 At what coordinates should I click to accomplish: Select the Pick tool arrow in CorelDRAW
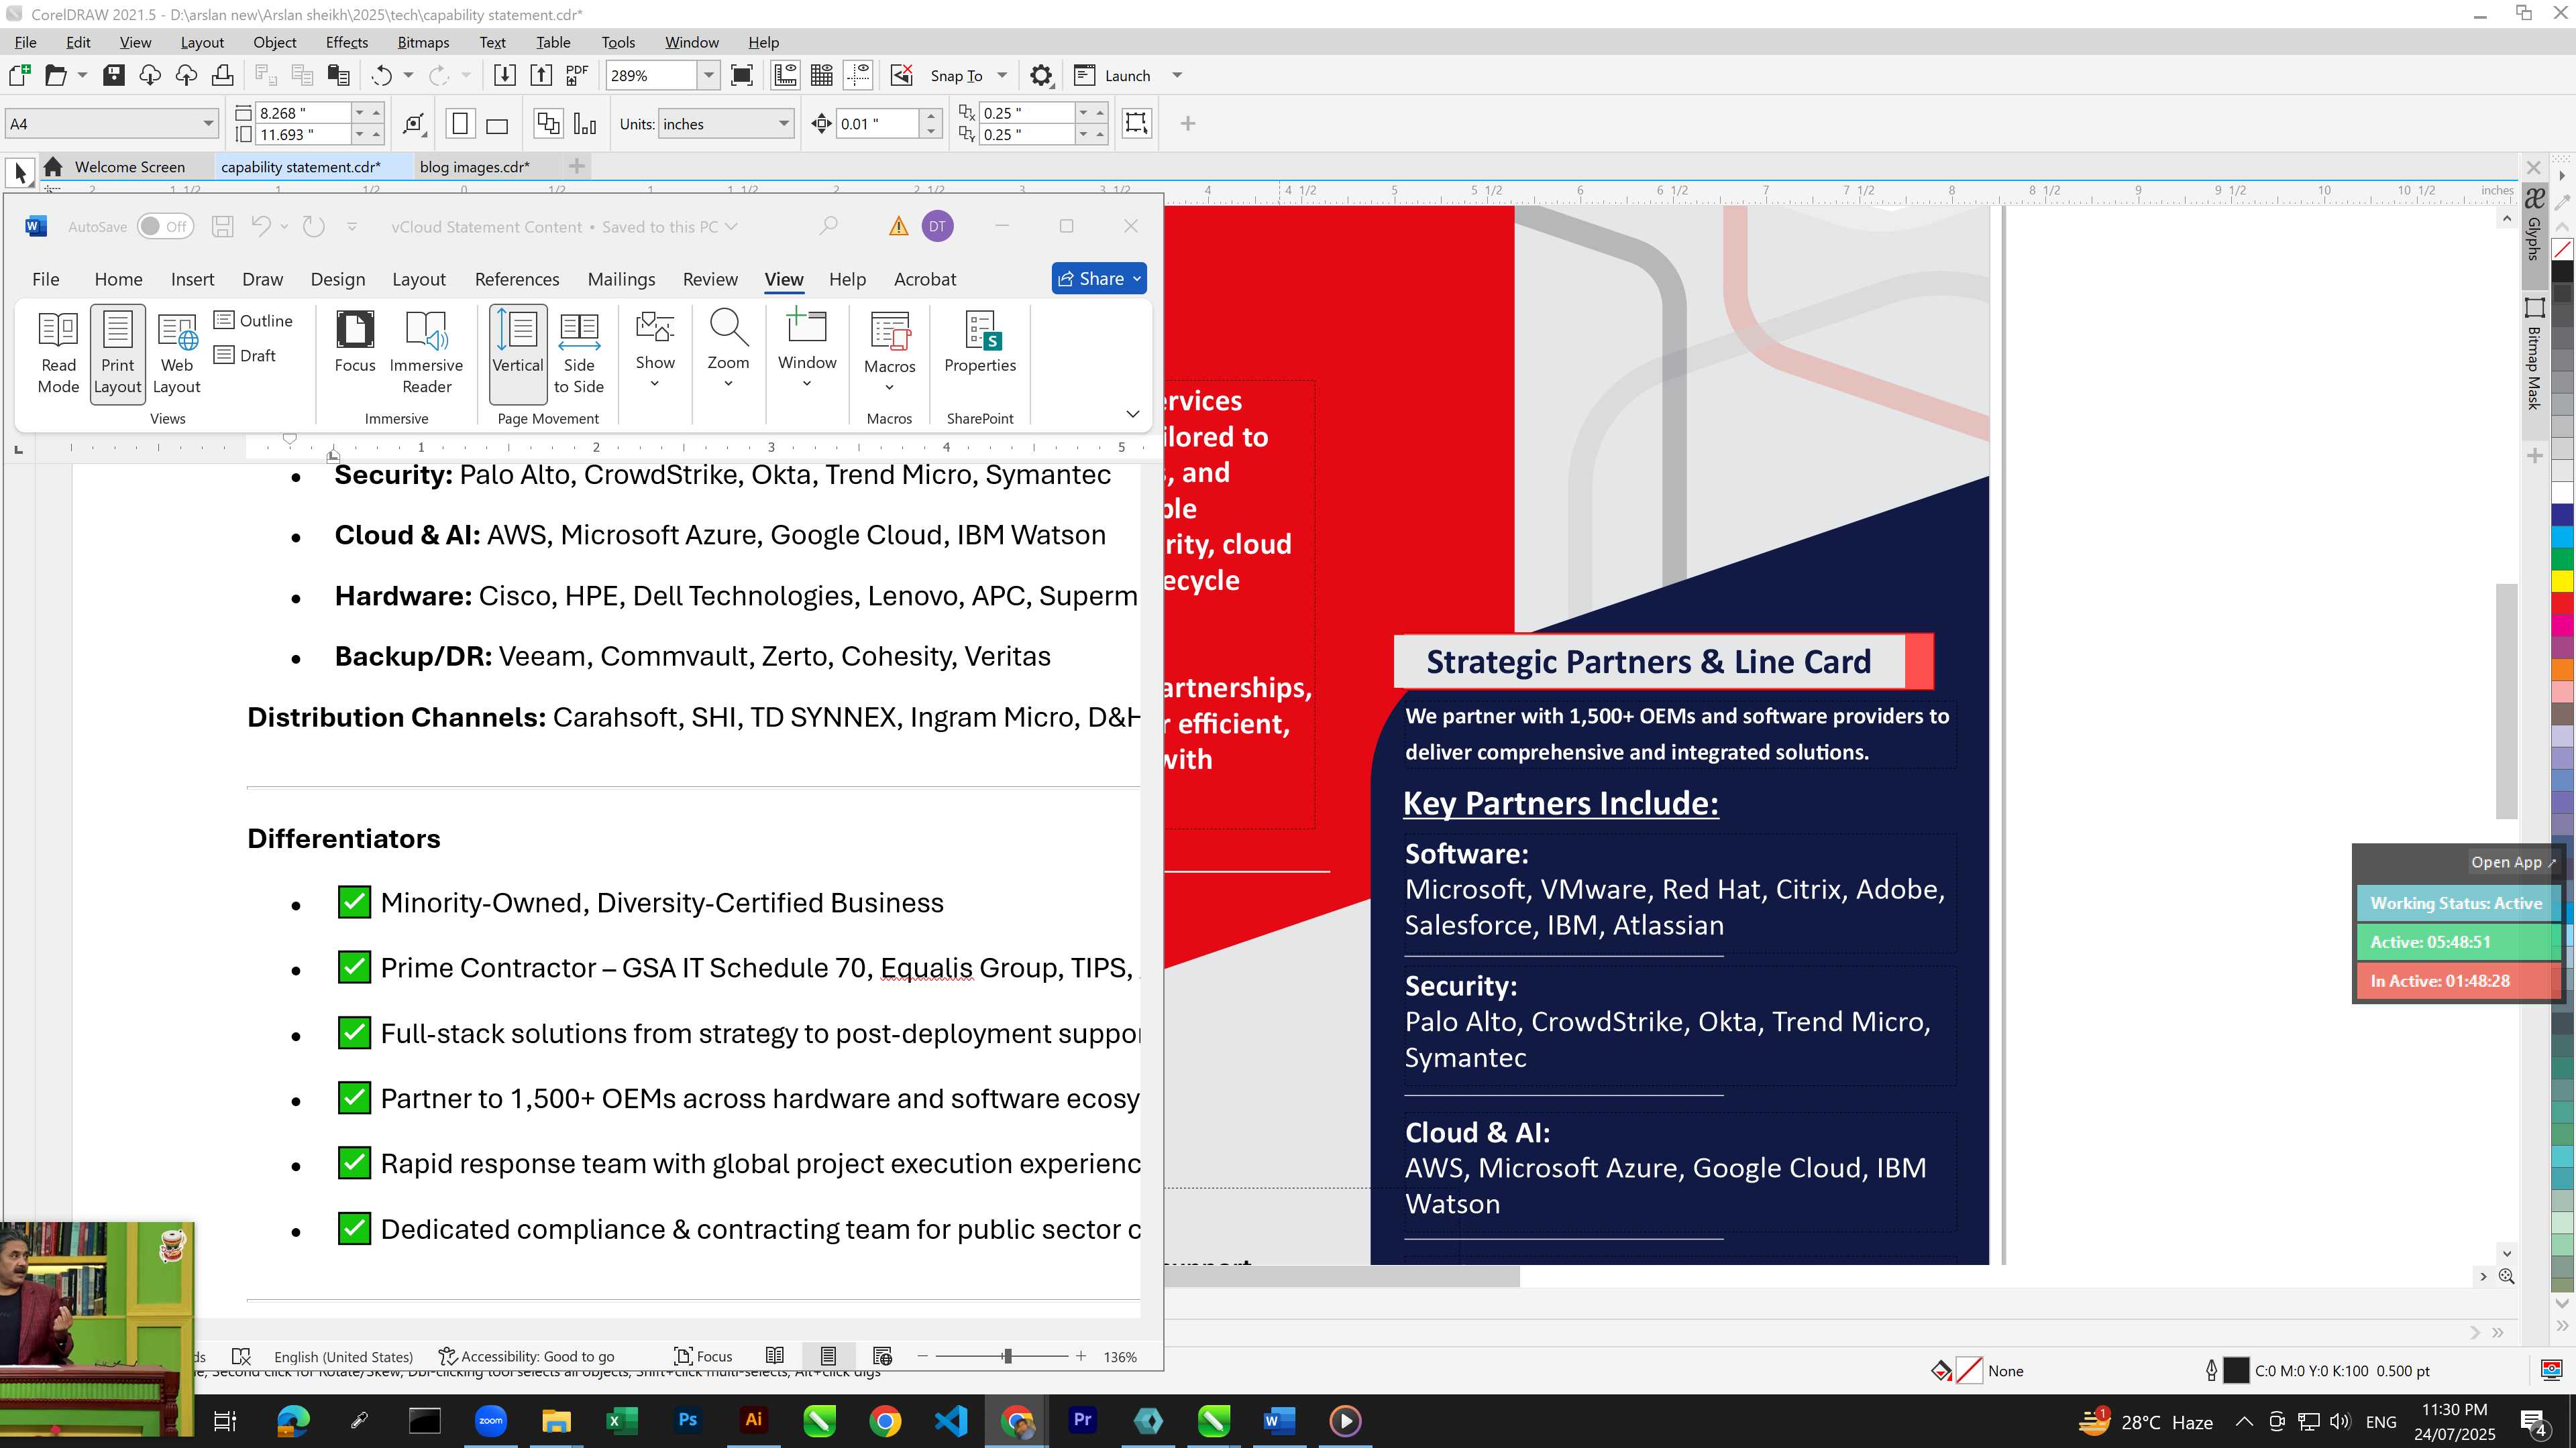(x=20, y=172)
